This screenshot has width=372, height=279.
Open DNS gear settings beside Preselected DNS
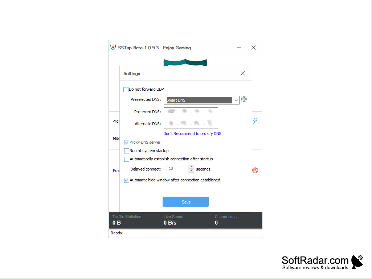click(x=244, y=99)
